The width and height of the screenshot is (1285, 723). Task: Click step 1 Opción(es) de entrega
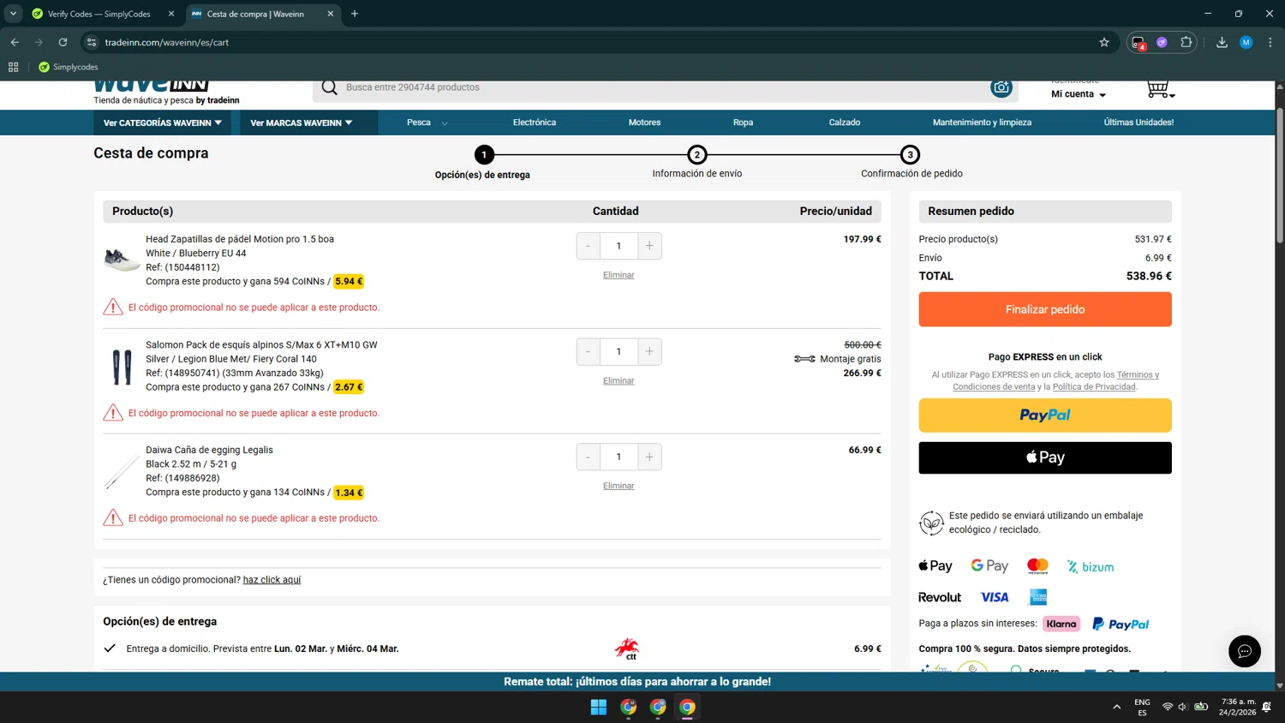pos(484,155)
